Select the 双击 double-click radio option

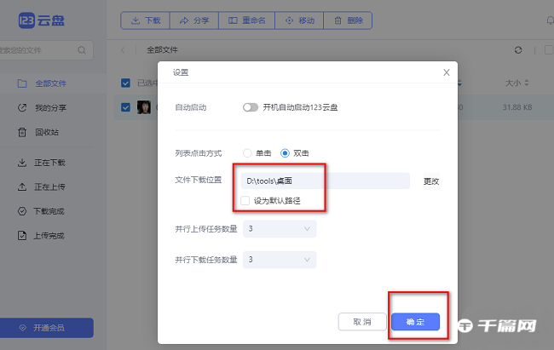[286, 153]
